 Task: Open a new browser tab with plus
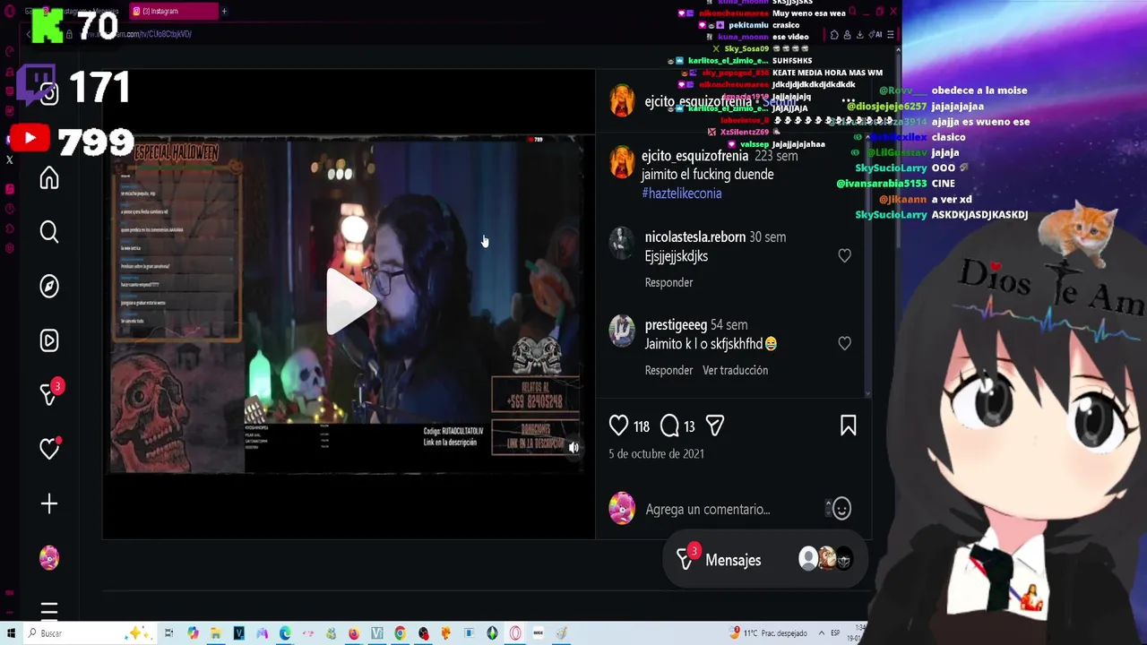tap(224, 12)
